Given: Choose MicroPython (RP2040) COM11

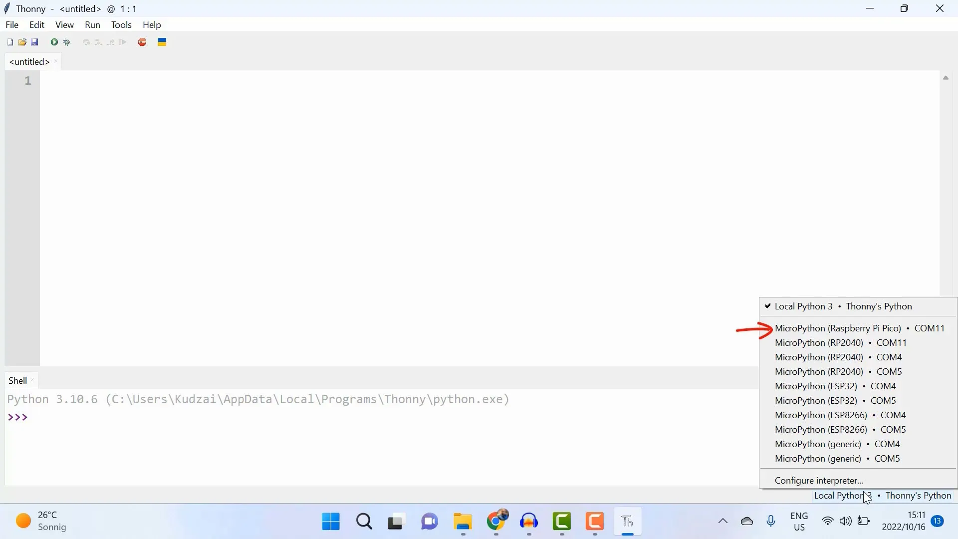Looking at the screenshot, I should (858, 343).
